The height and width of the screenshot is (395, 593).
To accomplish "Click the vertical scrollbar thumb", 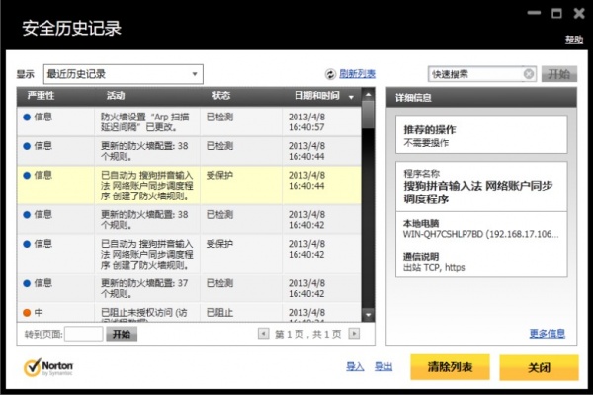I will click(368, 115).
